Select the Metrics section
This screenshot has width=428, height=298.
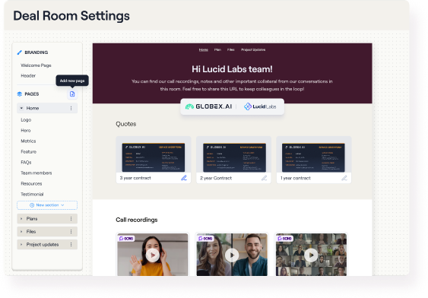pos(28,141)
